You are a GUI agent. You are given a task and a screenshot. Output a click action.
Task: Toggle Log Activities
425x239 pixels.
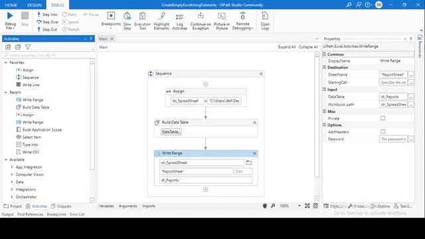pos(180,21)
